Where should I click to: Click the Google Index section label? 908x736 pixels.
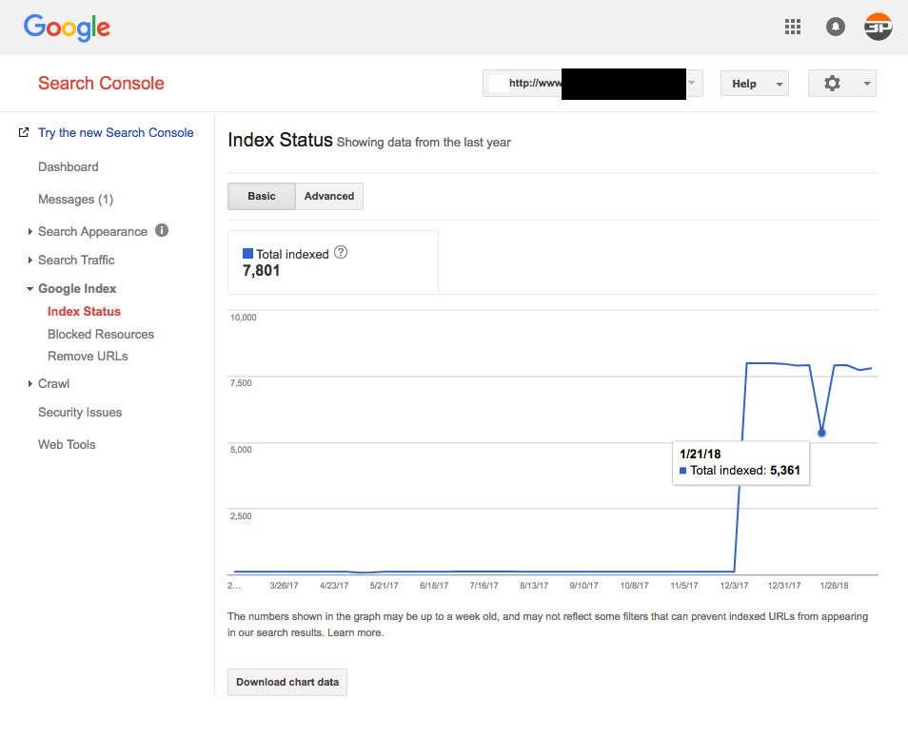(x=77, y=289)
